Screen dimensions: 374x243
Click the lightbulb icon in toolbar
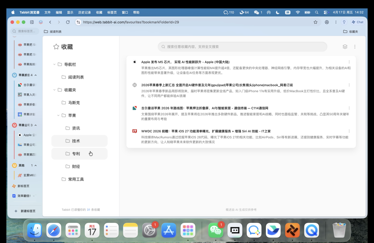pos(344,22)
